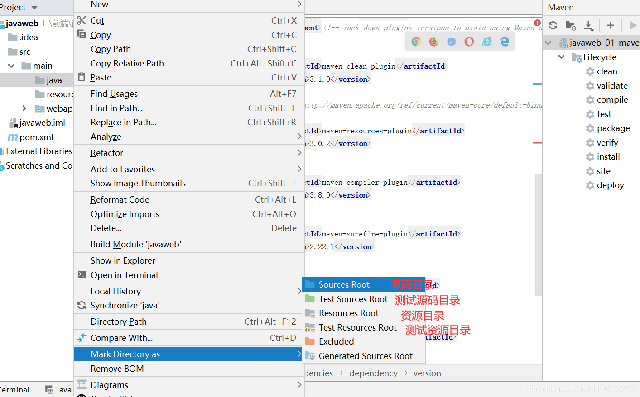Add Maven project with plus icon

(x=611, y=25)
